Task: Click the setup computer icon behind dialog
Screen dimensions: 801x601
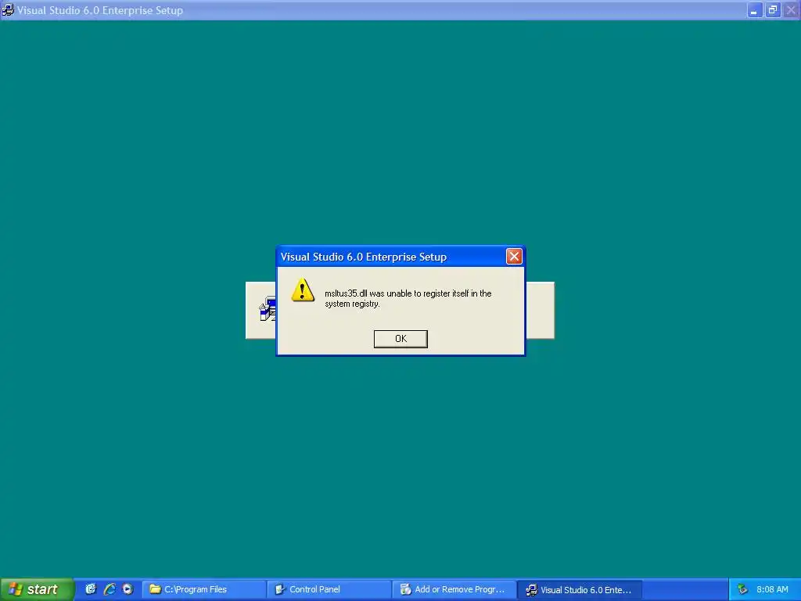Action: [x=268, y=308]
